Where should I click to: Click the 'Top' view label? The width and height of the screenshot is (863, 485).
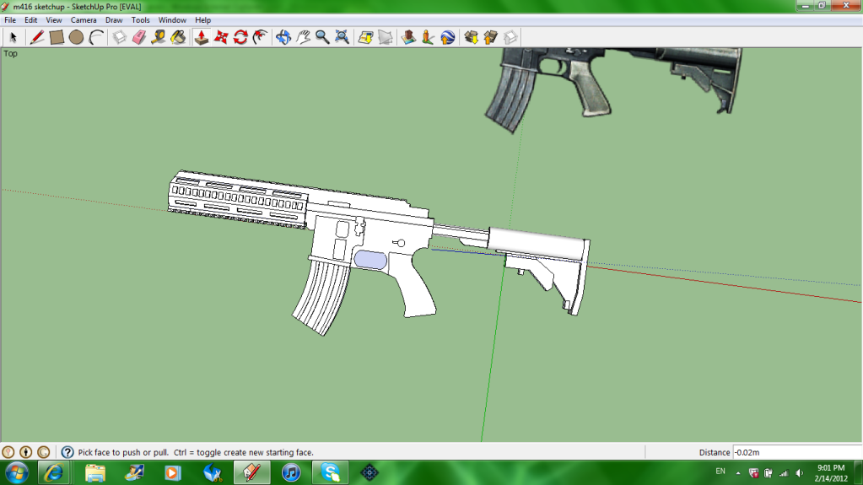tap(10, 53)
